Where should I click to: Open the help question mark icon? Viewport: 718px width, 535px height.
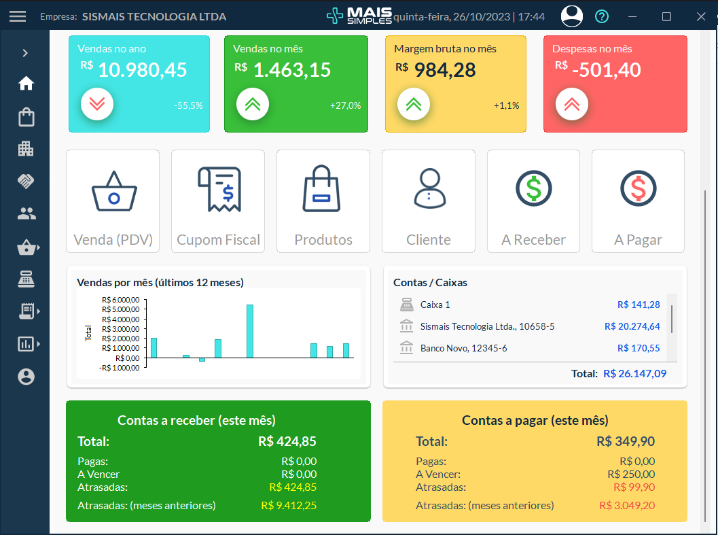(601, 16)
